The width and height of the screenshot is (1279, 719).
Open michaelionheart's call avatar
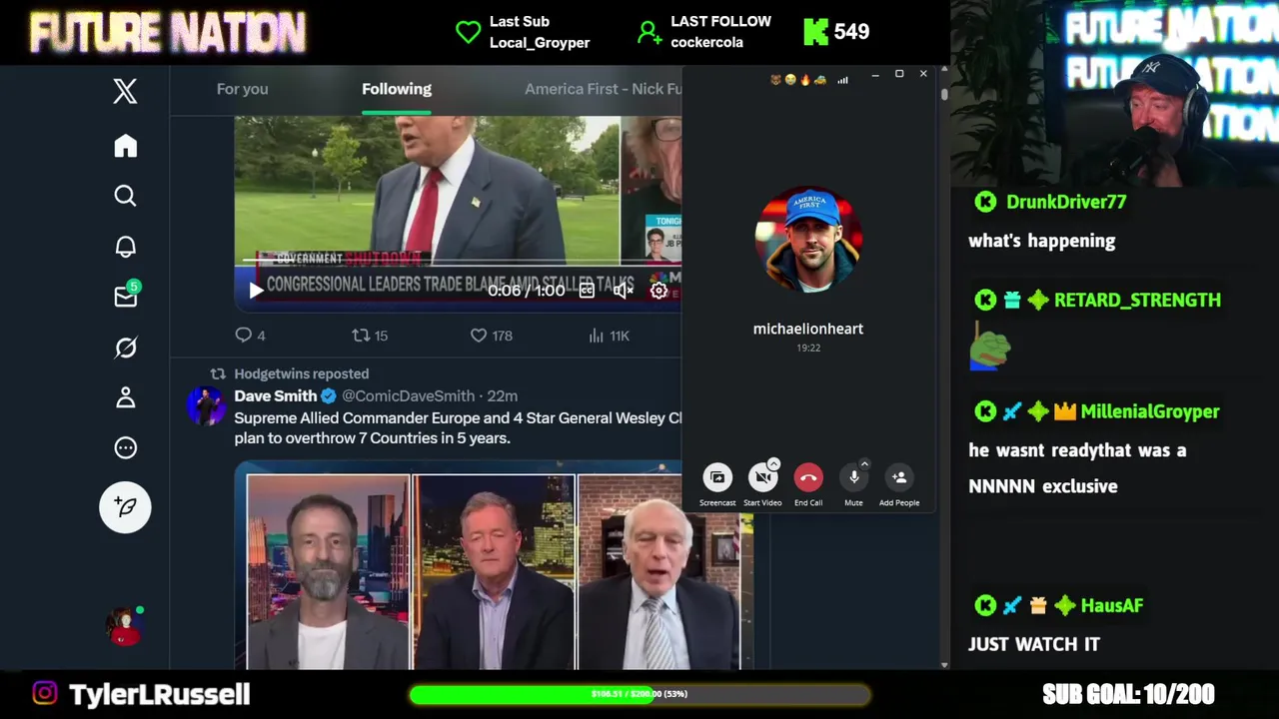click(x=808, y=240)
